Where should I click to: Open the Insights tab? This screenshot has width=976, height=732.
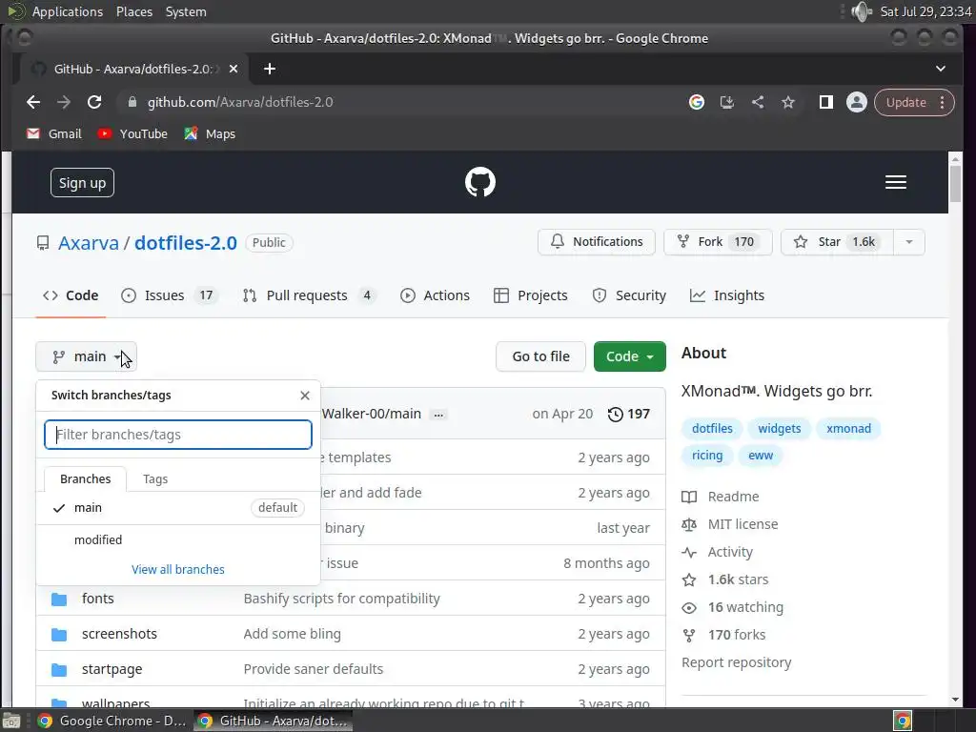click(x=727, y=295)
